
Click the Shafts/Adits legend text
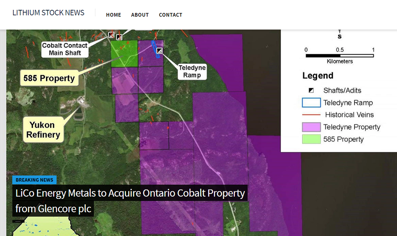point(342,90)
